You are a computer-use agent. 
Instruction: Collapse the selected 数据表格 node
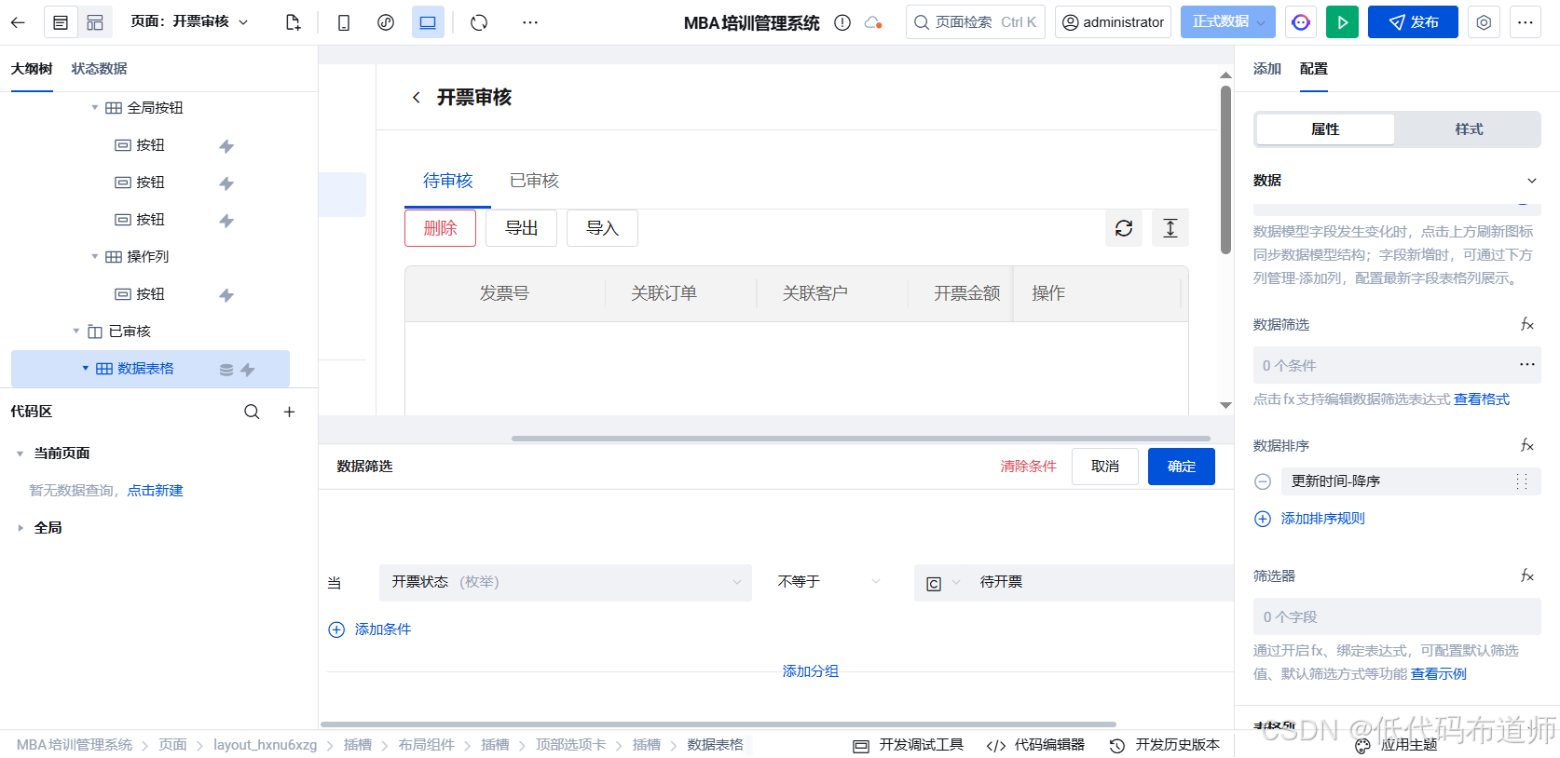86,369
